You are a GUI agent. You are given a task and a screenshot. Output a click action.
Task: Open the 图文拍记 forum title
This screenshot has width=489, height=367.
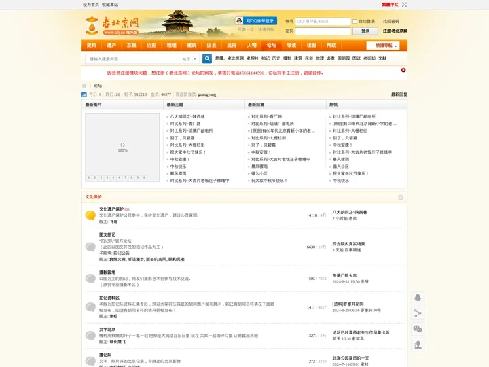tap(107, 234)
